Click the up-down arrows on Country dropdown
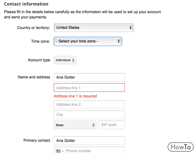Viewport: 196px width, 154px height. click(x=130, y=27)
